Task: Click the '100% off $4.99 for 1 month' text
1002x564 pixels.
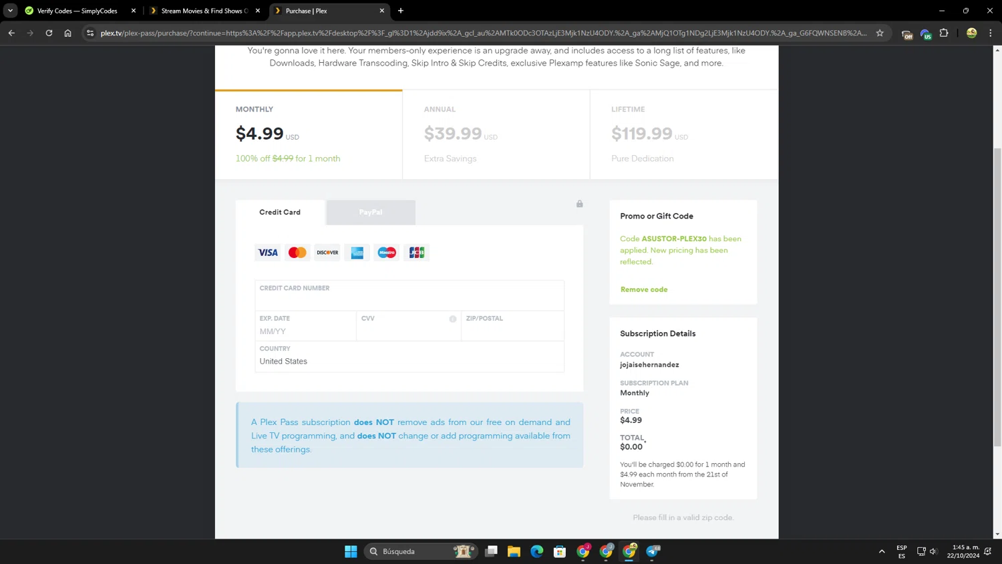Action: [288, 158]
